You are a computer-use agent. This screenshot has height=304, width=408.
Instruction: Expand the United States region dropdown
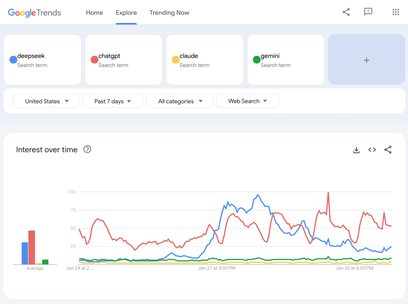(x=46, y=101)
